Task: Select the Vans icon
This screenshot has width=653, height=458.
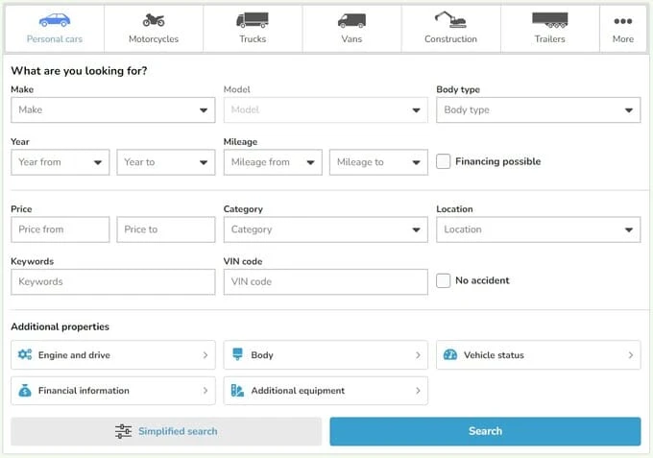Action: point(351,20)
